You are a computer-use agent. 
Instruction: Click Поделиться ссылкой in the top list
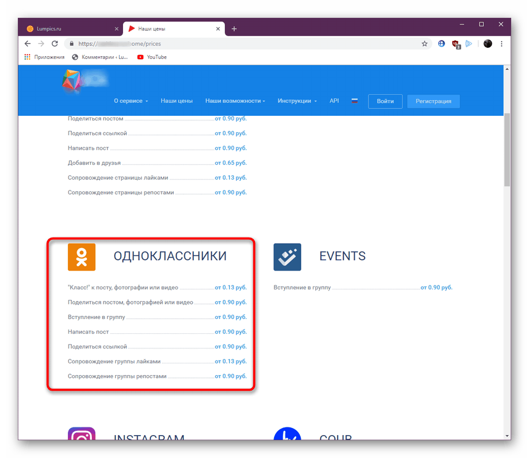click(97, 133)
